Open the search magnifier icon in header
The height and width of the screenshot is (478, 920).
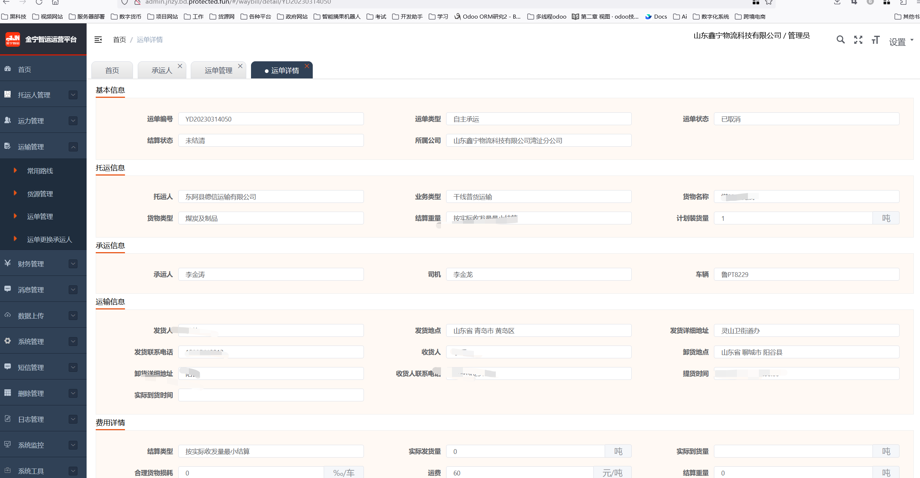tap(840, 40)
